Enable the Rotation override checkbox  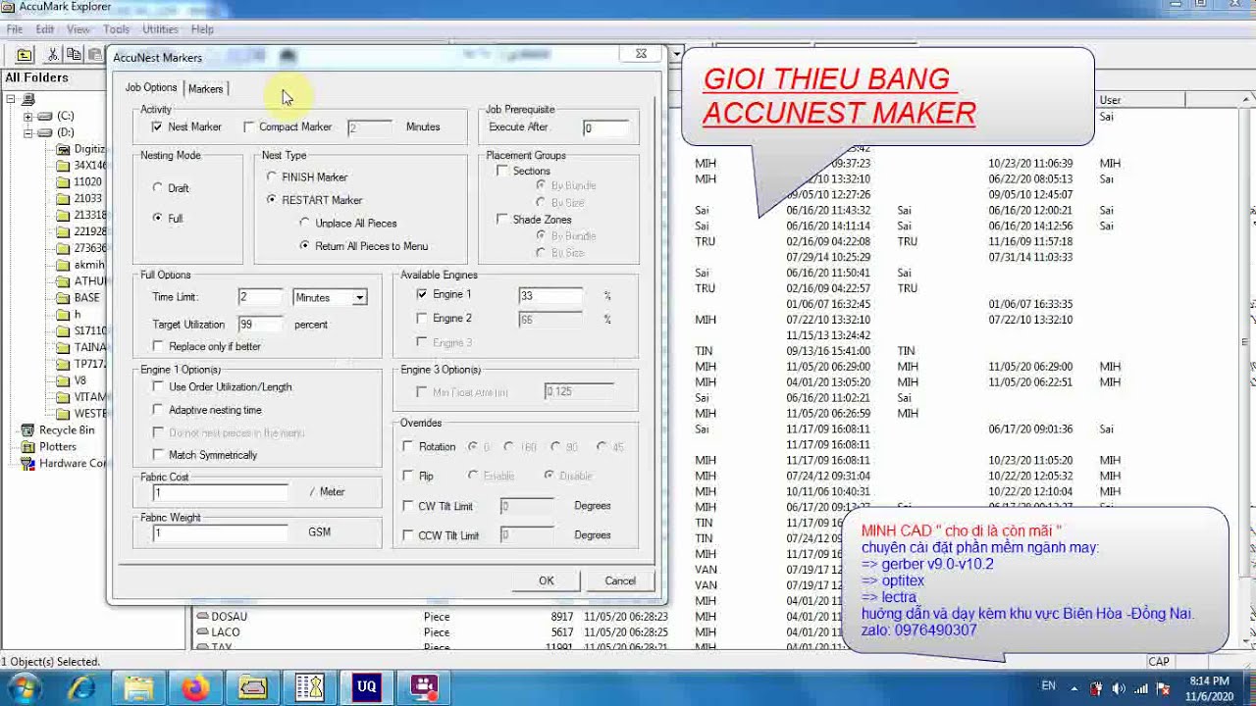pos(408,446)
